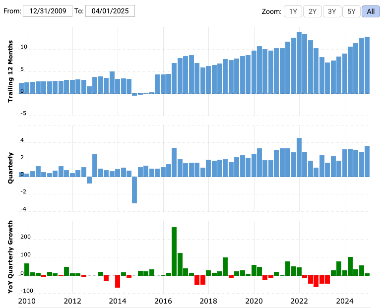Viewport: 382px width, 308px height.
Task: Select the All zoom button
Action: click(x=371, y=11)
